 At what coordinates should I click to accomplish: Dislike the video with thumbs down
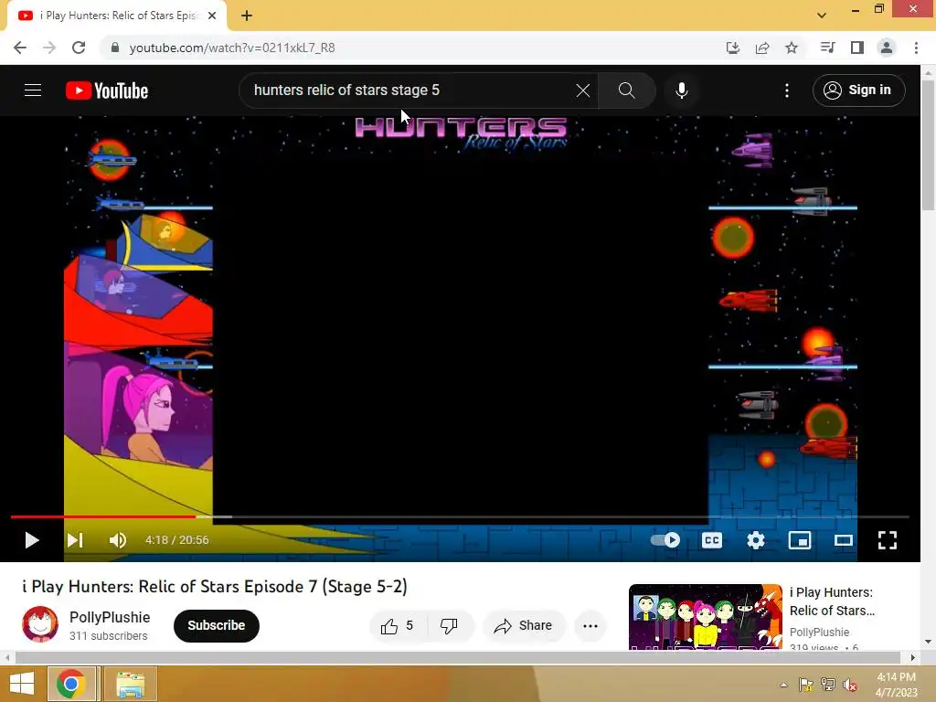[x=450, y=625]
